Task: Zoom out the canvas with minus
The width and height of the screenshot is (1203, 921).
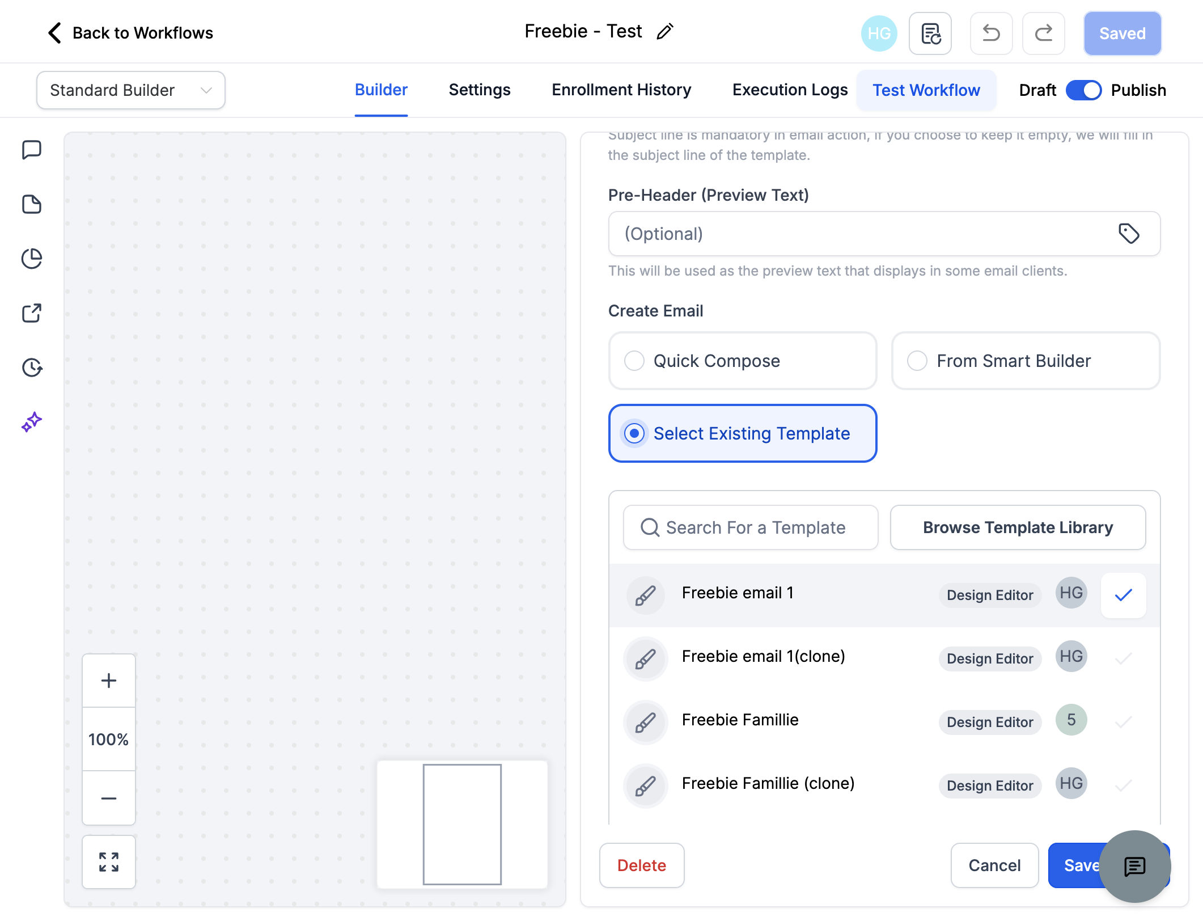Action: point(109,798)
